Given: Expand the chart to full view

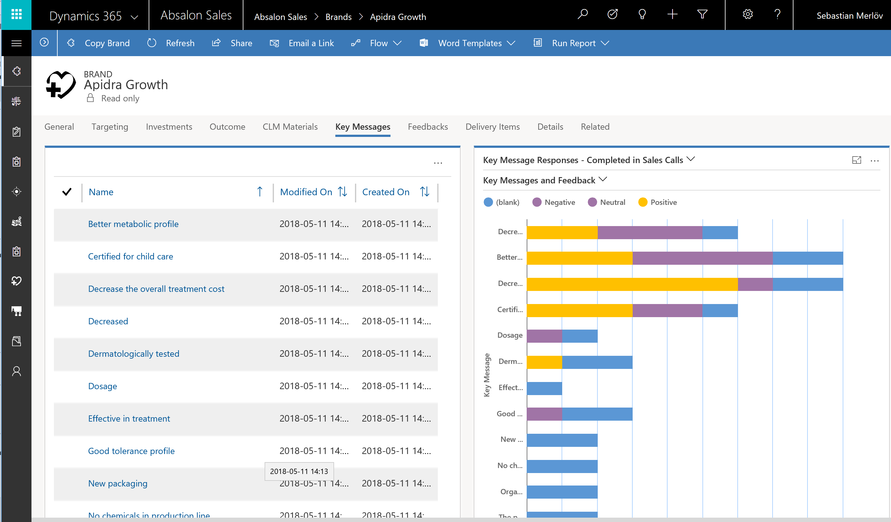Looking at the screenshot, I should [856, 160].
